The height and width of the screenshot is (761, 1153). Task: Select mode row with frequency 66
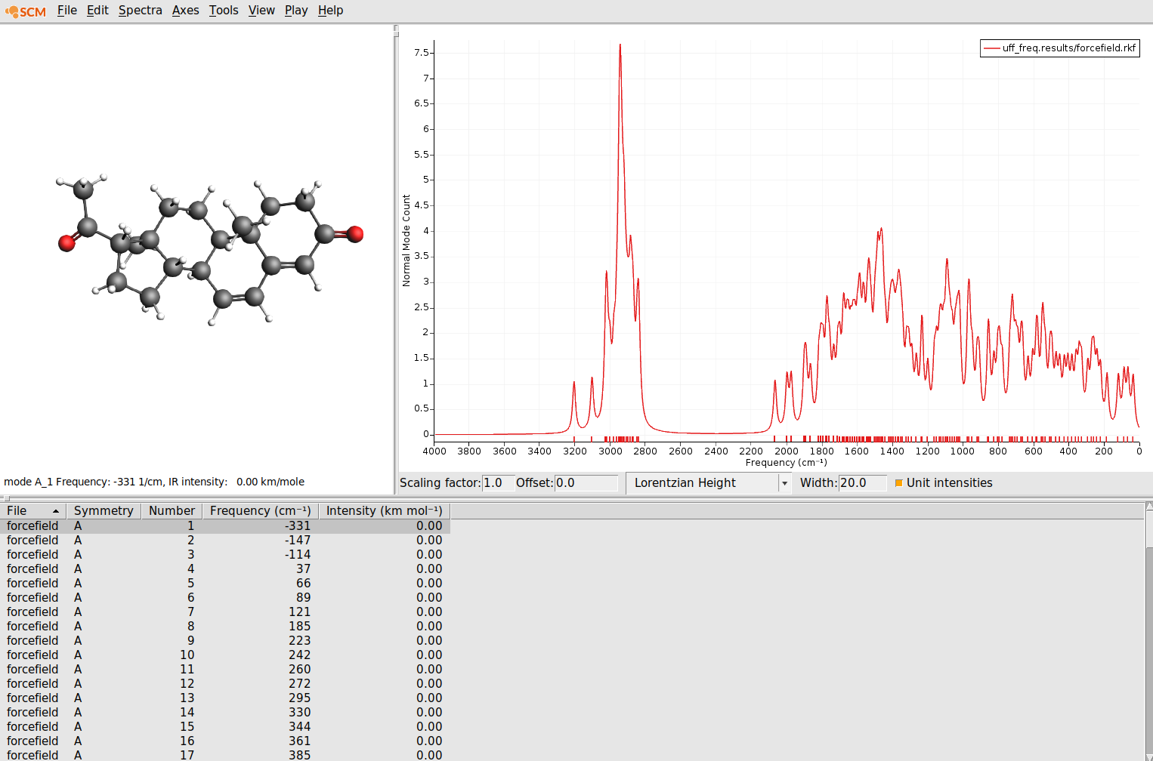pos(225,584)
